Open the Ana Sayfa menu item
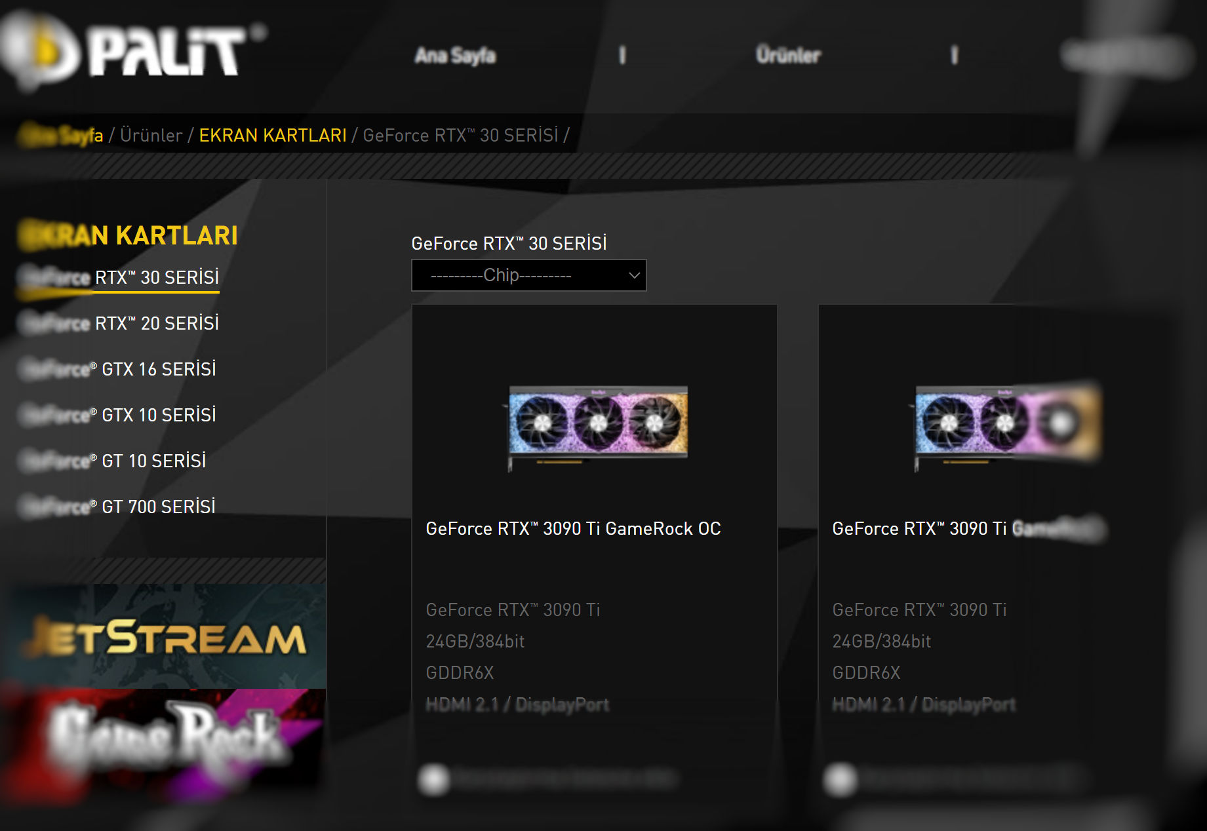 click(x=455, y=56)
